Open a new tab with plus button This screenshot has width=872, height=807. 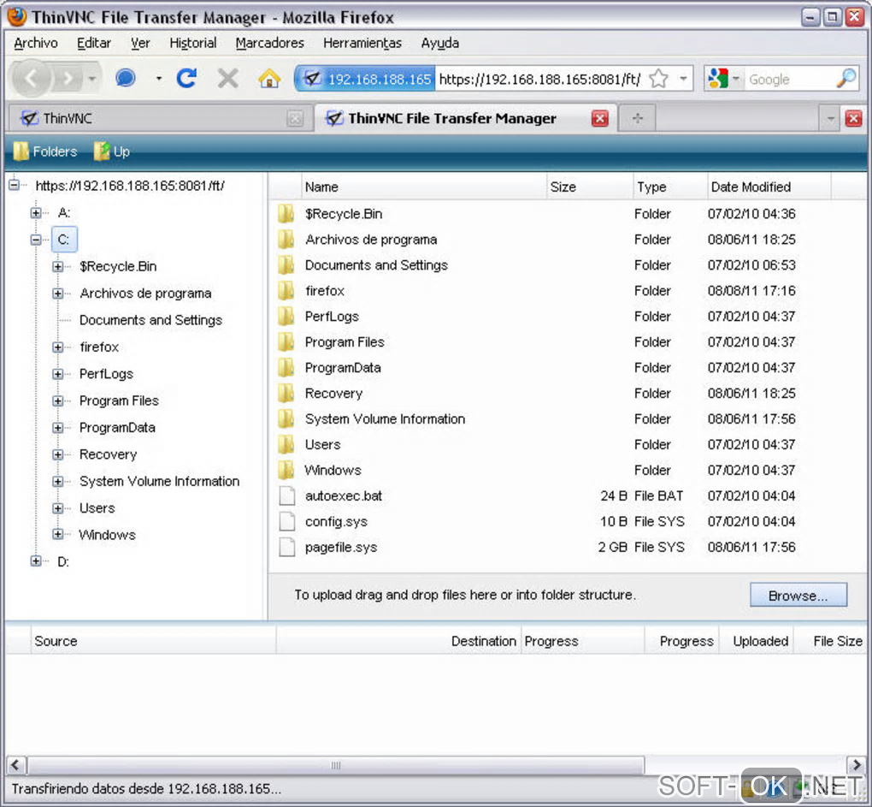click(x=637, y=118)
